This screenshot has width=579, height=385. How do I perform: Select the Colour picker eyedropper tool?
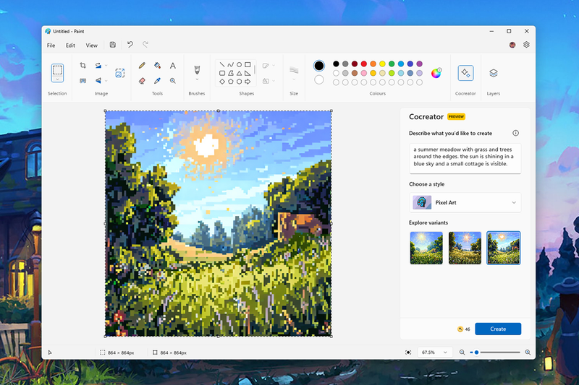tap(157, 81)
